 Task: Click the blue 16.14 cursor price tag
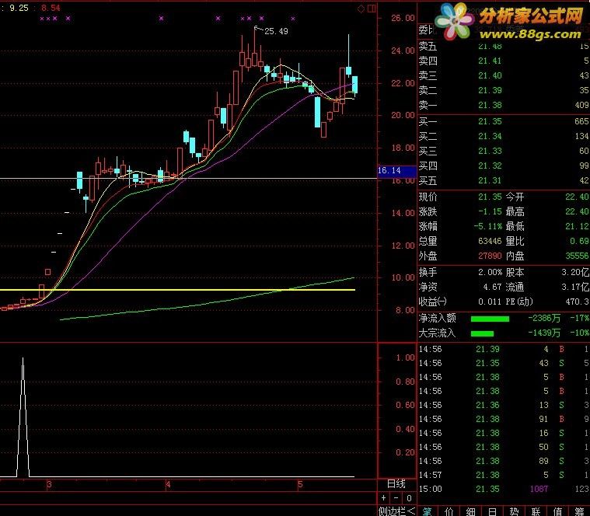396,170
